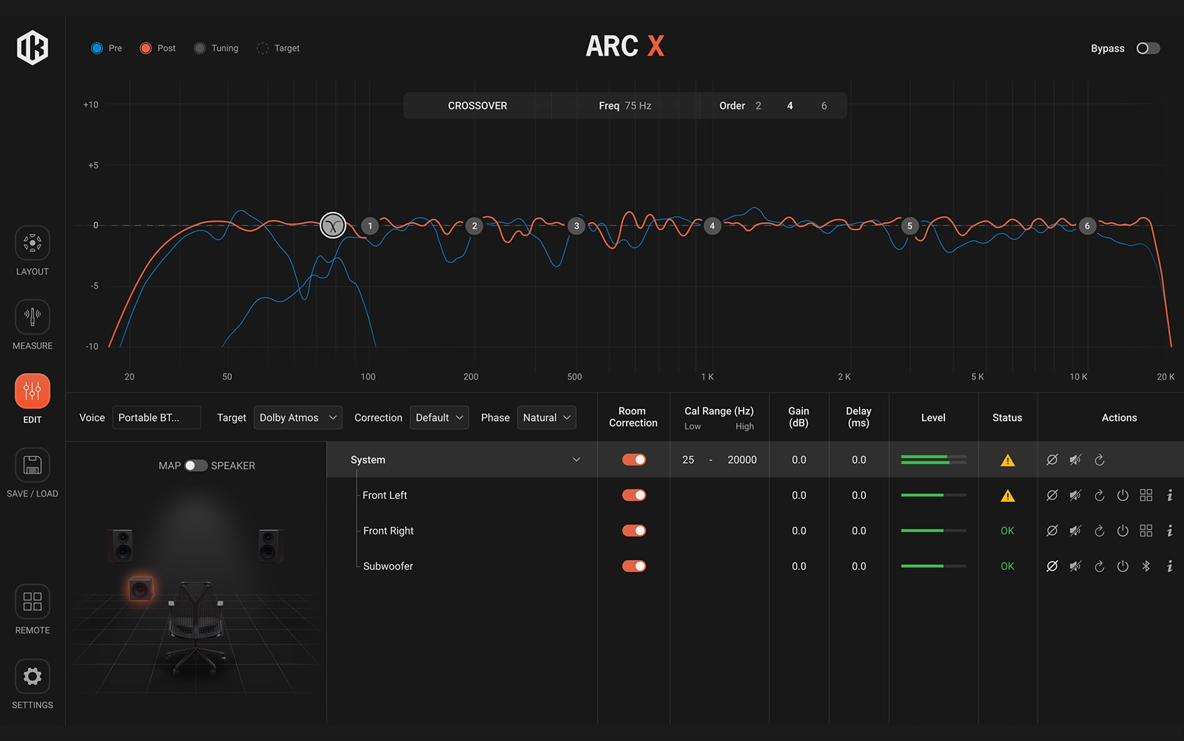
Task: Switch to the CROSSOVER tab
Action: coord(477,105)
